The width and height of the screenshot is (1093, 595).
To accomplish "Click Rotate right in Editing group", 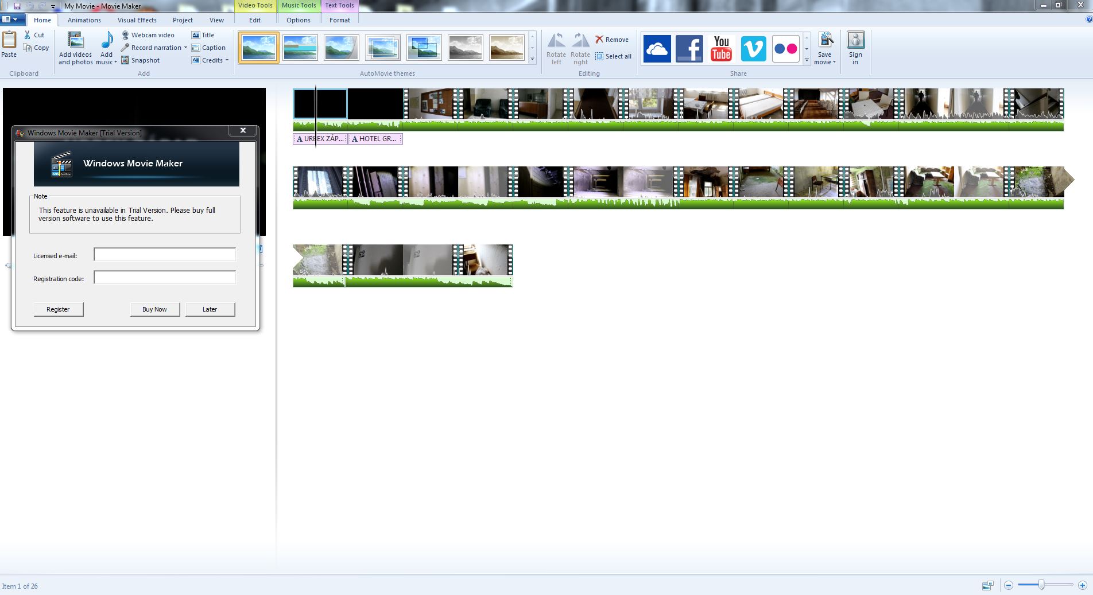I will 580,49.
